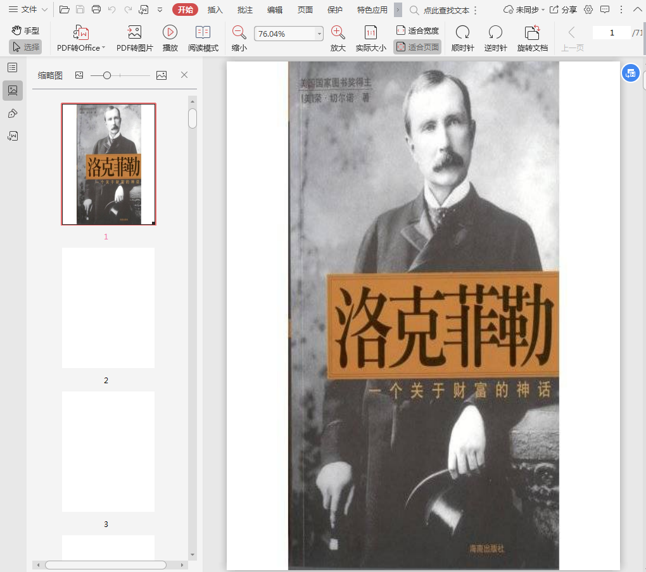Expand the 文件 menu
The width and height of the screenshot is (646, 572).
pos(28,10)
